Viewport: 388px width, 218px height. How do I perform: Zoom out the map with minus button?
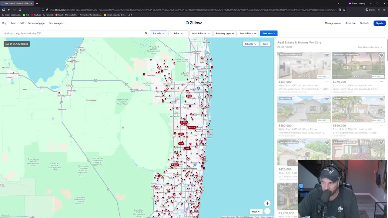click(x=267, y=211)
